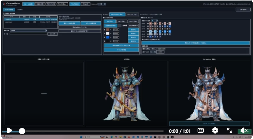Select the geometry_0 row in the parts table
253x139 pixels.
pos(31,22)
